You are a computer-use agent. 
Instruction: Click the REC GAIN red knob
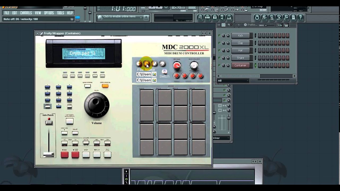coord(177,66)
